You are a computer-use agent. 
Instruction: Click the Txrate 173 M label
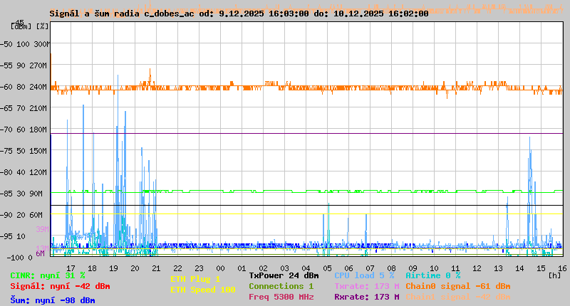(366, 286)
